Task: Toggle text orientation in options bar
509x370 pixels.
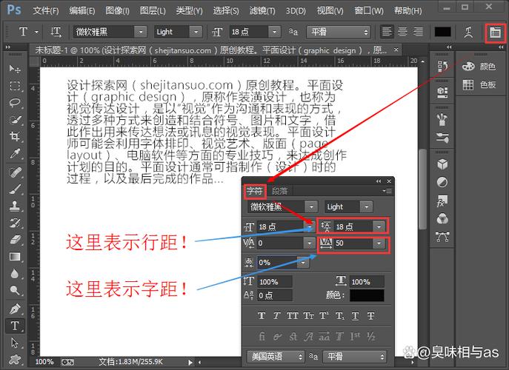Action: pos(56,32)
